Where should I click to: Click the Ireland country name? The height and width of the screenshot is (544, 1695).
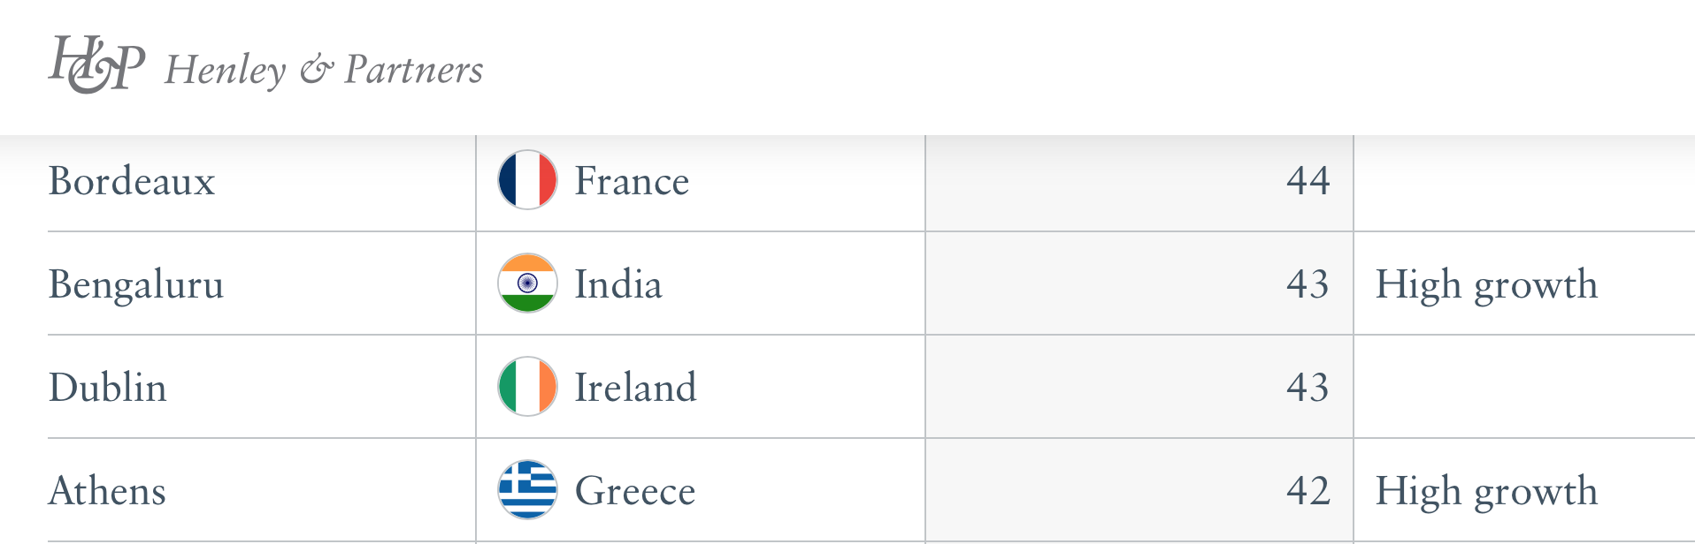[635, 388]
